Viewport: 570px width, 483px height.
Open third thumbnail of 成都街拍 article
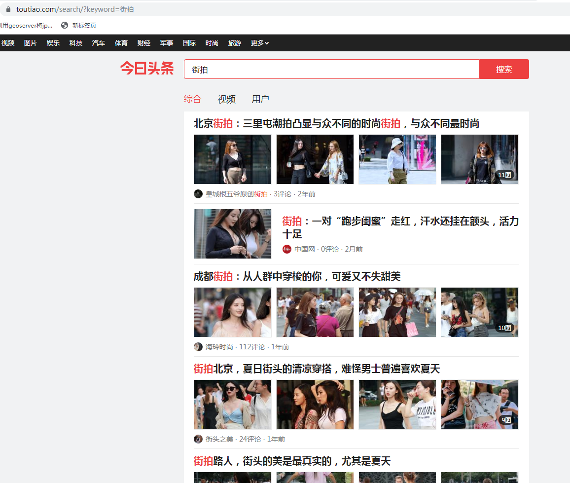click(x=397, y=312)
